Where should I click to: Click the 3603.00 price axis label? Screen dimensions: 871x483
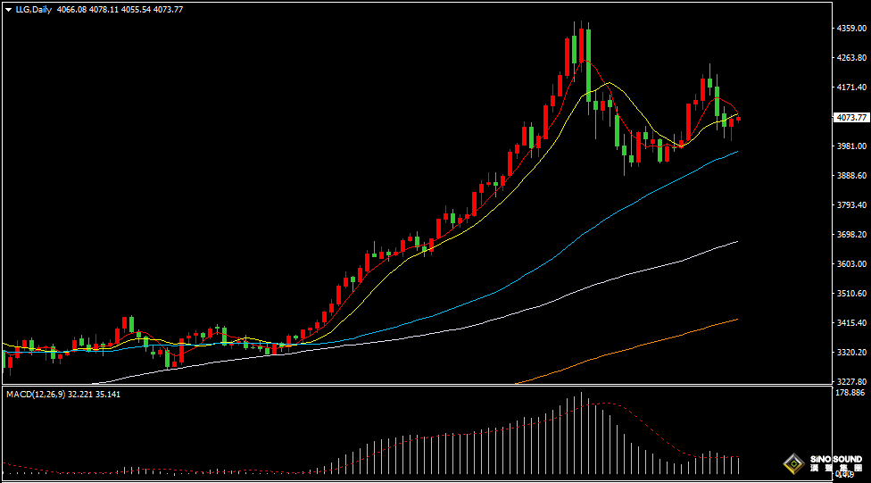click(850, 264)
